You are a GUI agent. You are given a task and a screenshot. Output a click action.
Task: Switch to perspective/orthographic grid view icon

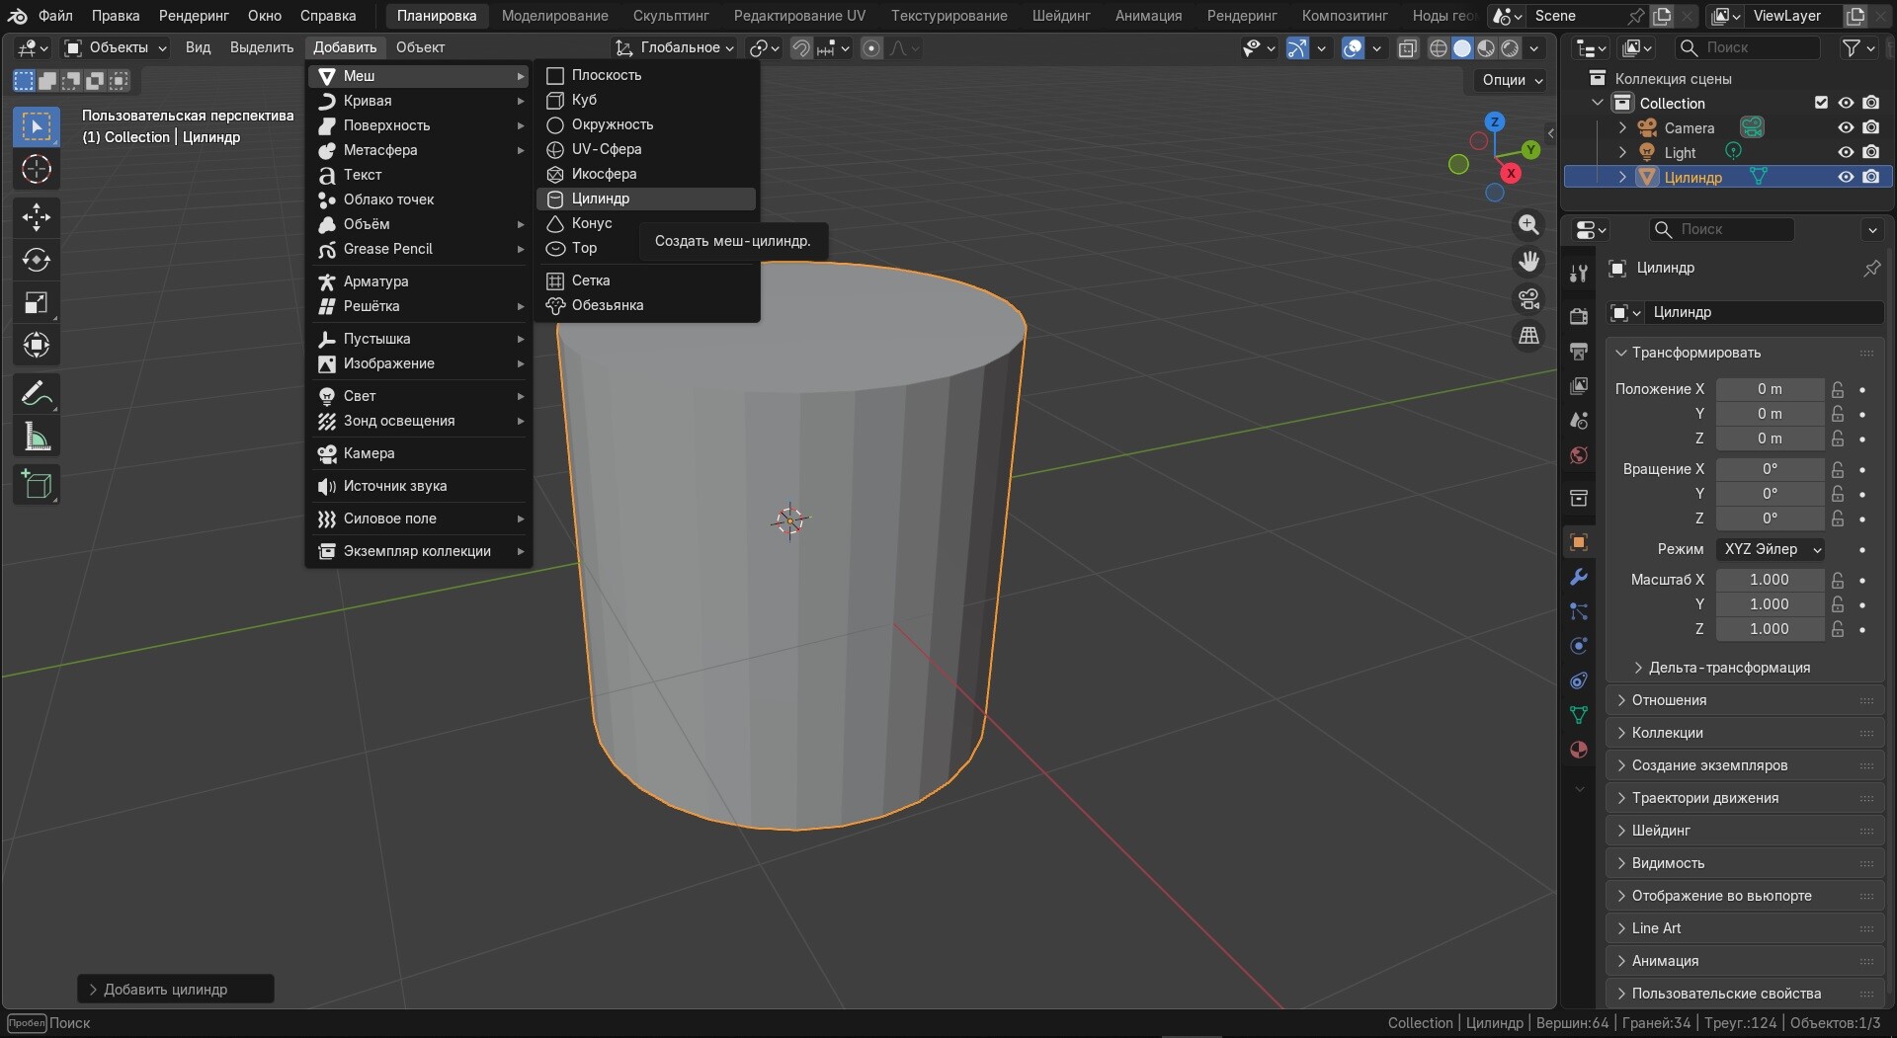tap(1528, 336)
